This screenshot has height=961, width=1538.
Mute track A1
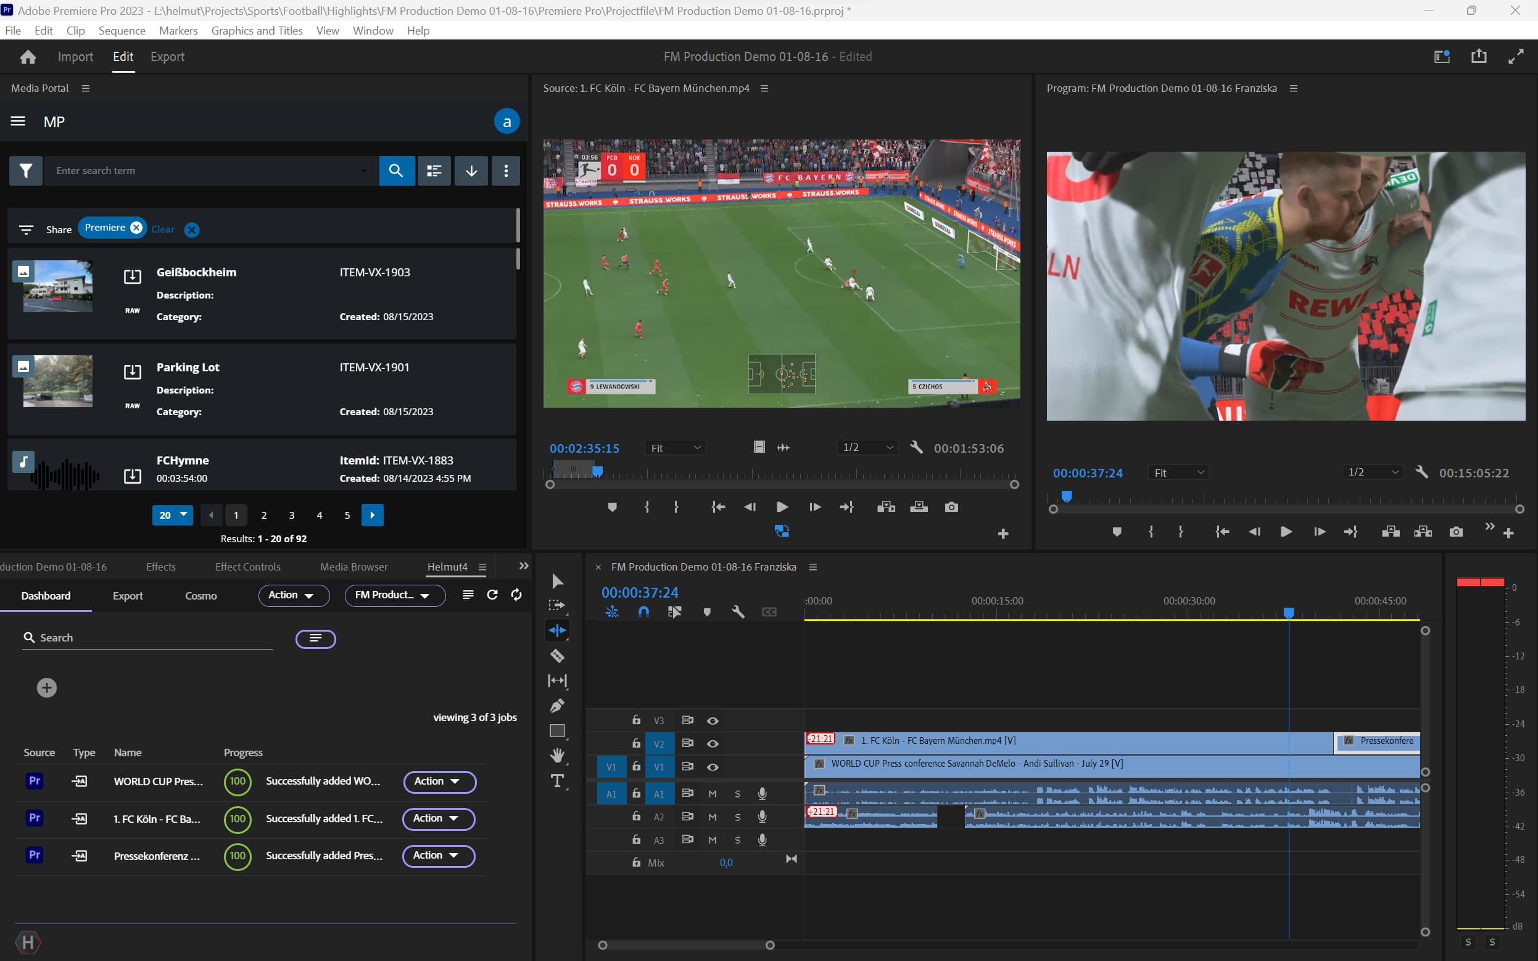713,794
